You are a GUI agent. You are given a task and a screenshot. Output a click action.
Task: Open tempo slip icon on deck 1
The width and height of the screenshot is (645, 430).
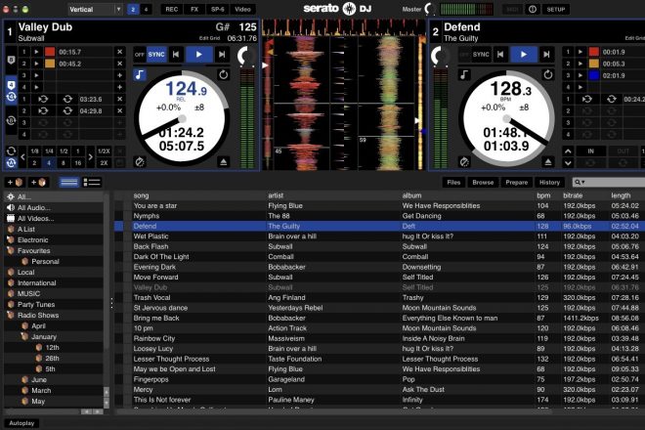140,161
